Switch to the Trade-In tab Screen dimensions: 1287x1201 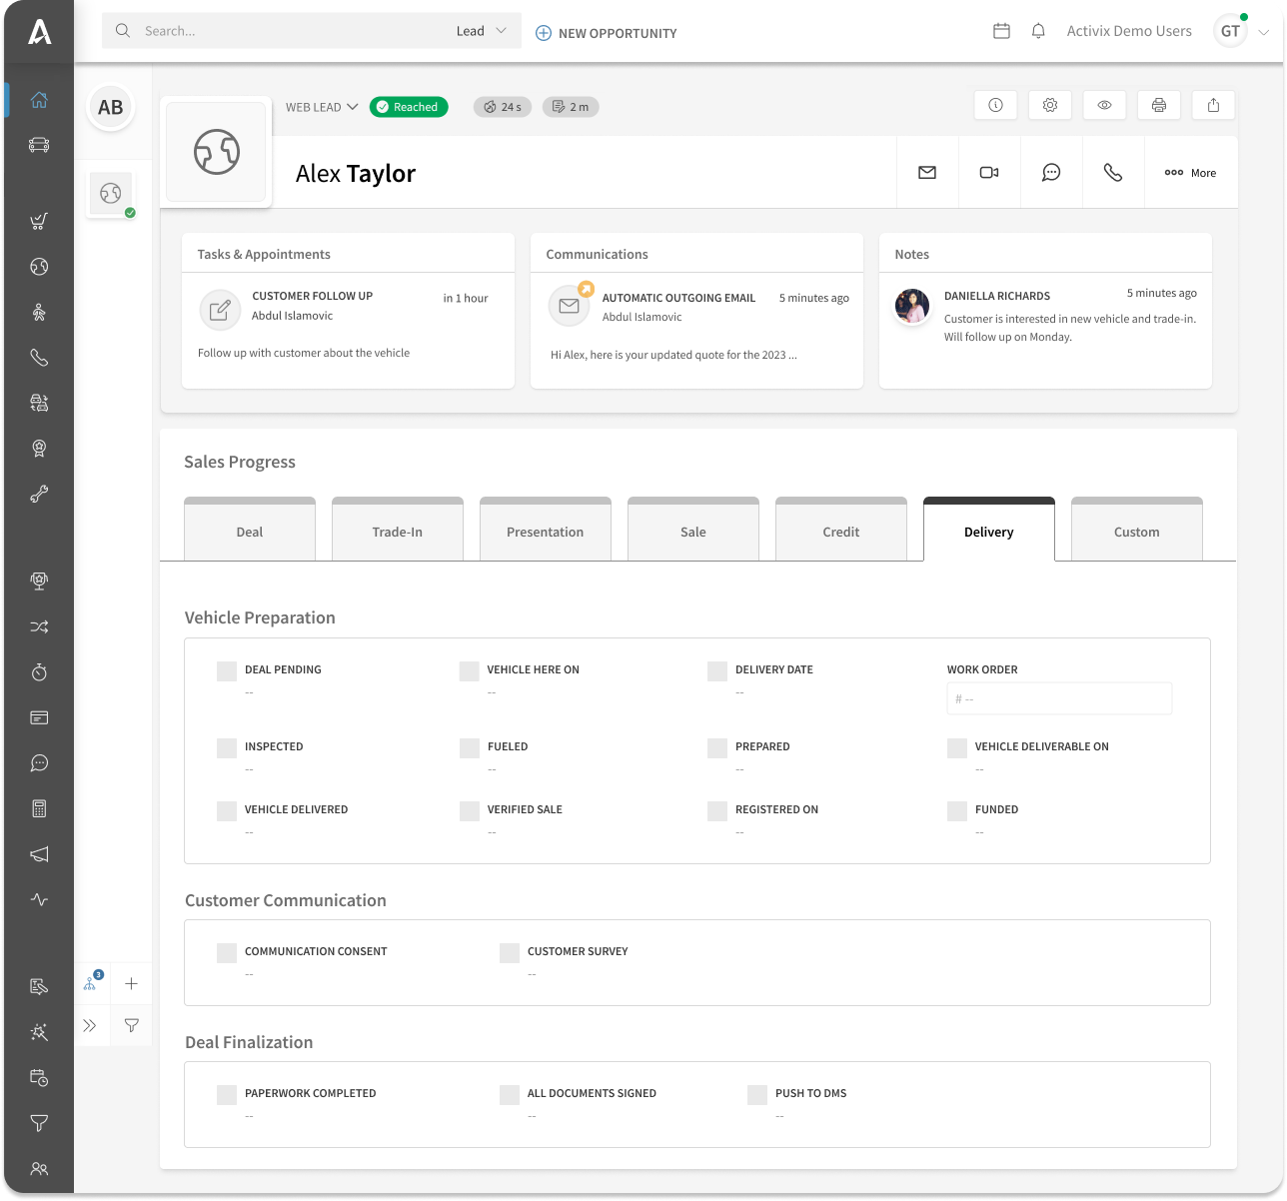coord(397,532)
